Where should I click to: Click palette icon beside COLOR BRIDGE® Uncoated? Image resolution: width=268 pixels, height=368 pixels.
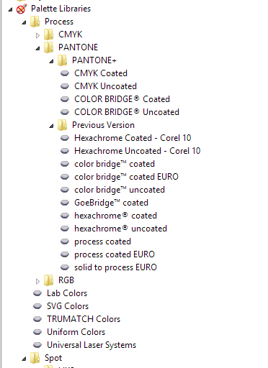click(65, 112)
